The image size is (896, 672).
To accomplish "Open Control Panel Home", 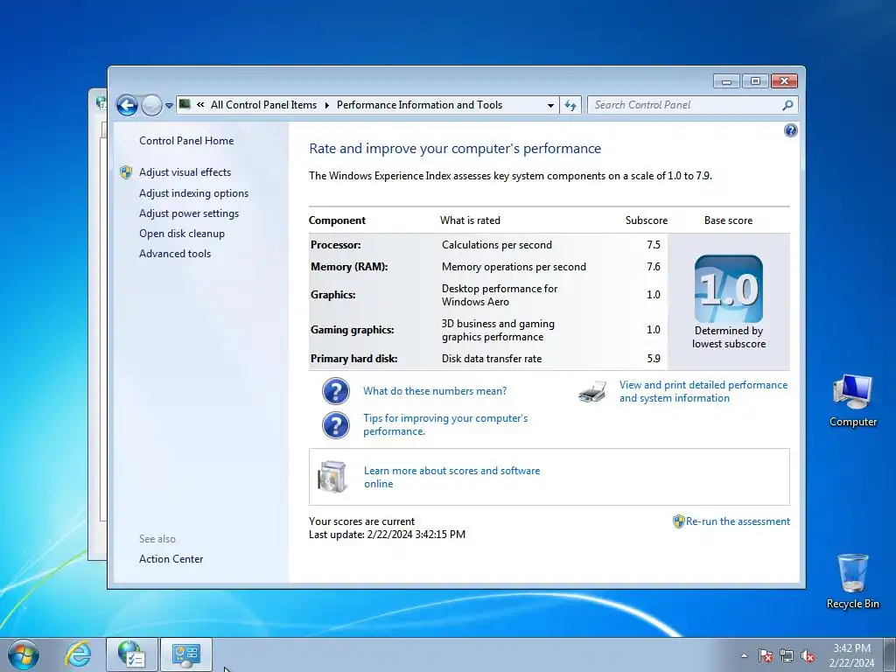I will pyautogui.click(x=186, y=141).
